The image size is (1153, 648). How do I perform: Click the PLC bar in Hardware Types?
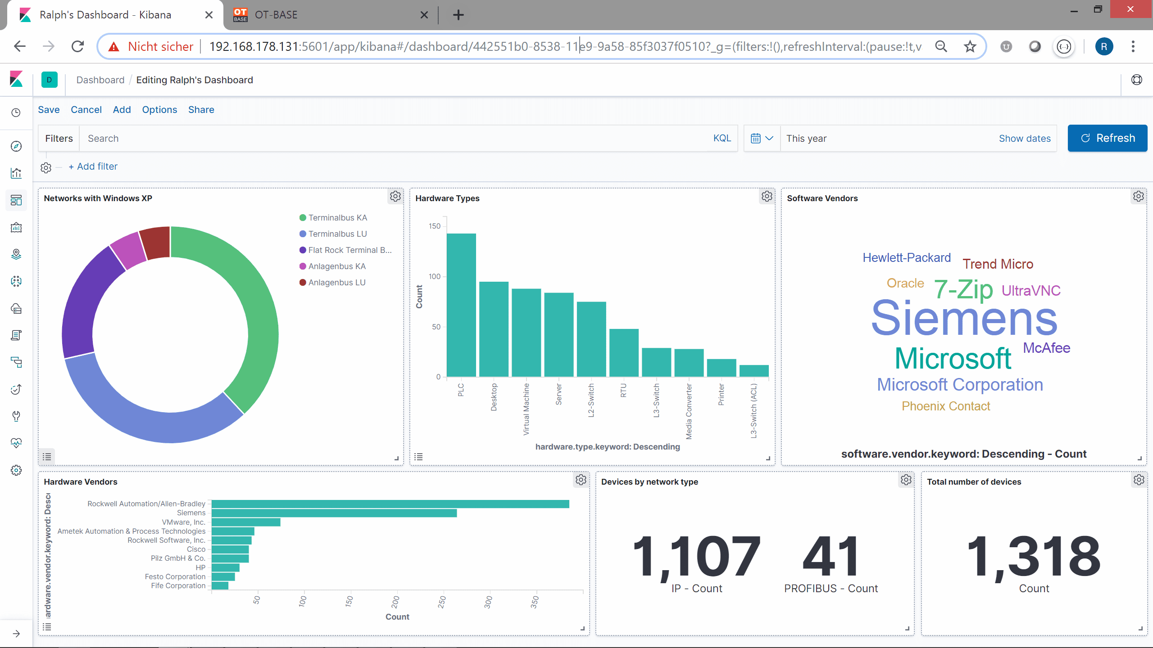pos(461,305)
